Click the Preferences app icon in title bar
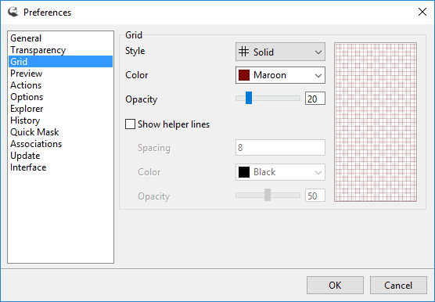The image size is (435, 302). (13, 12)
